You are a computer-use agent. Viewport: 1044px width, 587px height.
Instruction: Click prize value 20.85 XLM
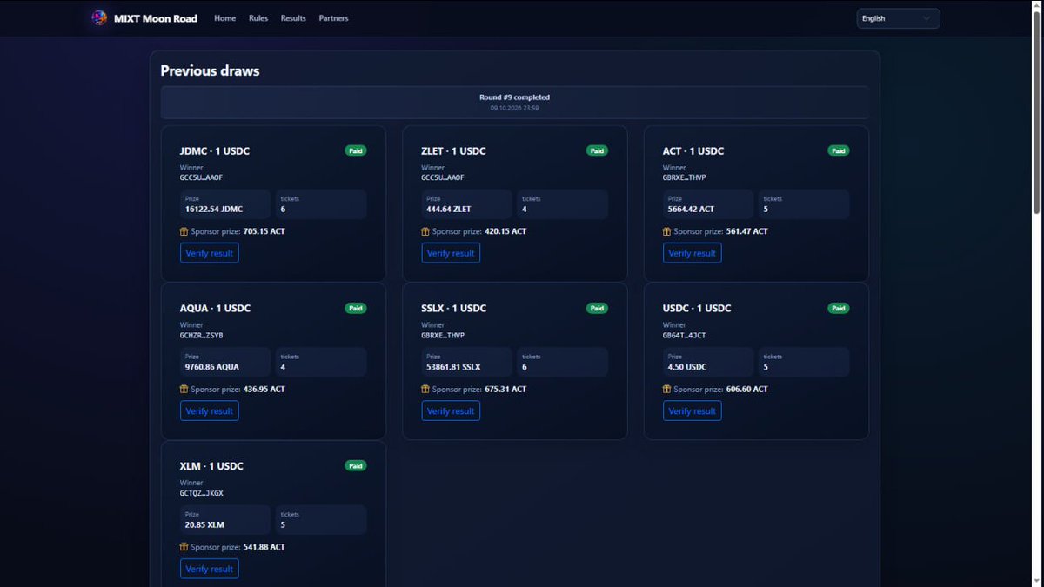(x=204, y=525)
